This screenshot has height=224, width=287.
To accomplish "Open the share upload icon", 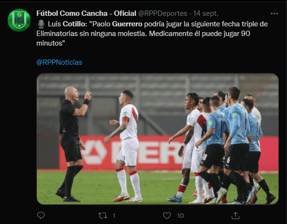I will pyautogui.click(x=235, y=215).
